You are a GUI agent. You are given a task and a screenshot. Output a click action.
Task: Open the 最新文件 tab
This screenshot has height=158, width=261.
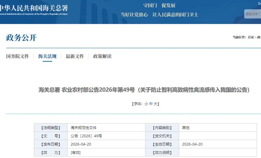pos(75,56)
